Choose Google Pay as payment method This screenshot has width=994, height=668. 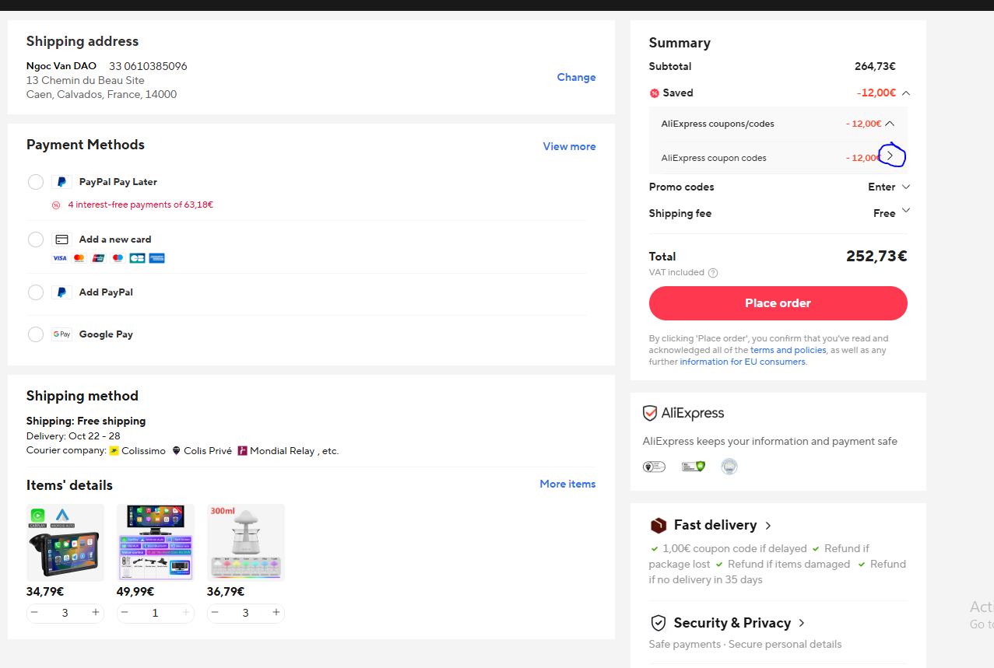coord(36,334)
